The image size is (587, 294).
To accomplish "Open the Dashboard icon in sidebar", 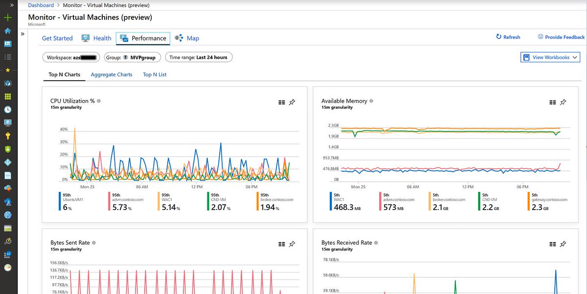I will click(8, 44).
